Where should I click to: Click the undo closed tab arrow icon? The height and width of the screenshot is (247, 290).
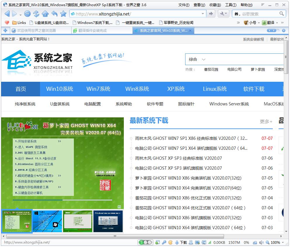point(54,14)
